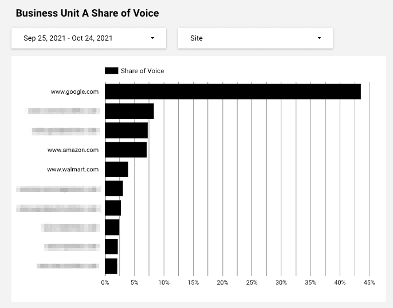Click the www.walmart.com bar

coord(116,169)
